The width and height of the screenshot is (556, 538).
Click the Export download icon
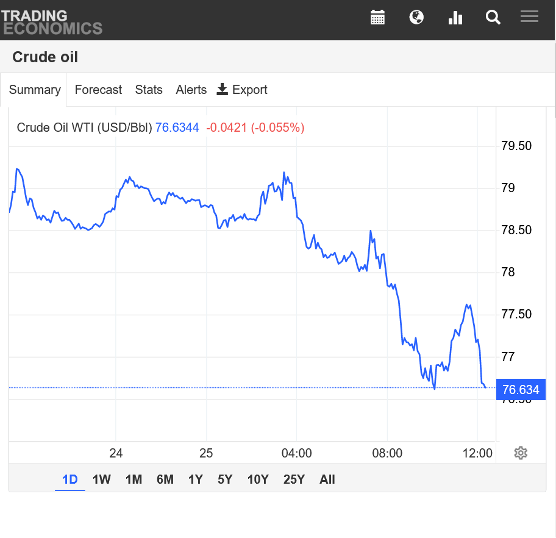point(223,90)
